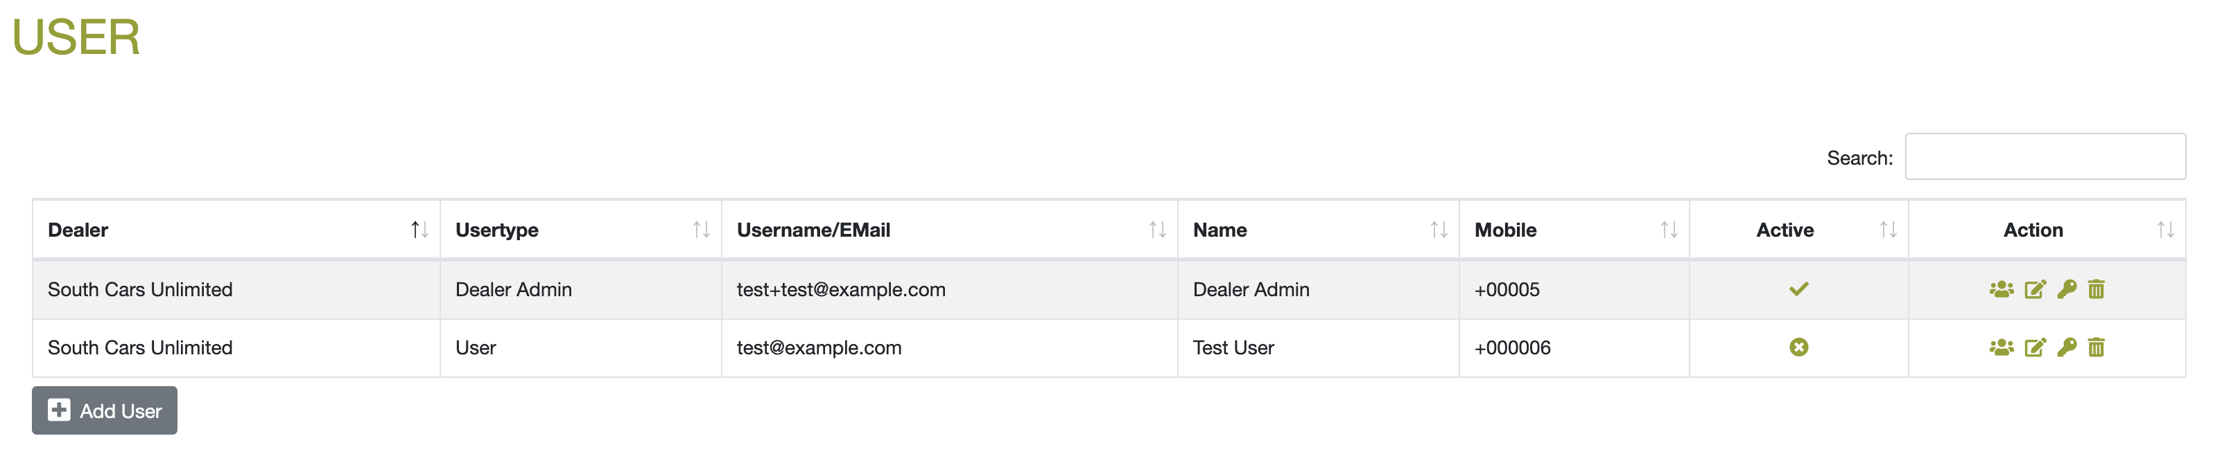Toggle inactive cross status for Test User
This screenshot has height=454, width=2213.
coord(1799,347)
